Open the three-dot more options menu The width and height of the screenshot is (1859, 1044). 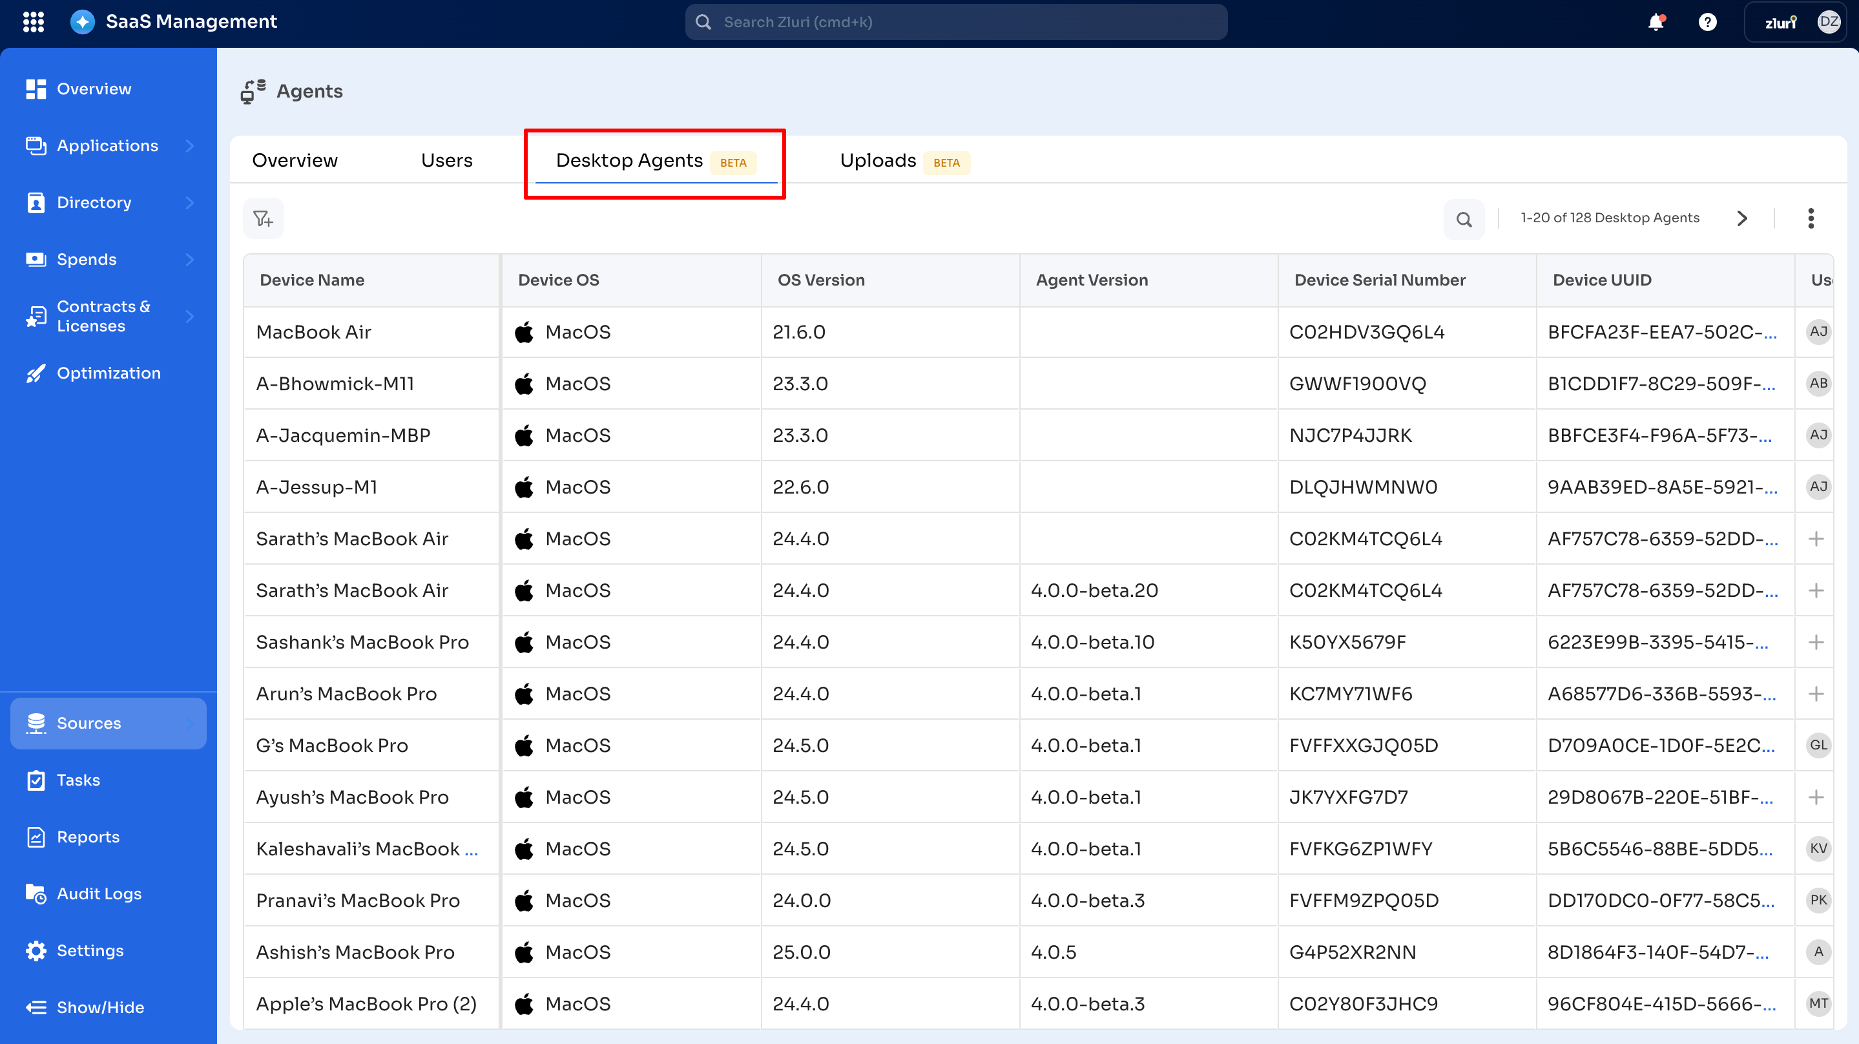(x=1811, y=218)
